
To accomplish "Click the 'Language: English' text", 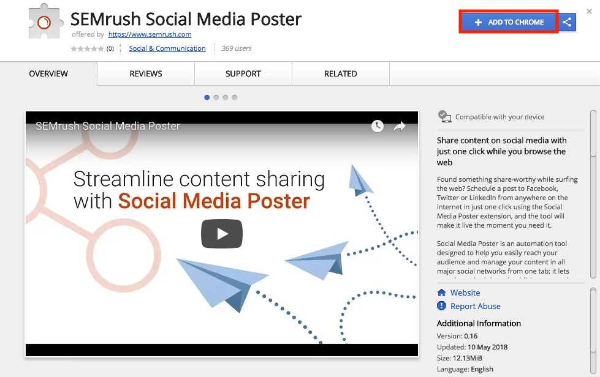I will coord(465,370).
